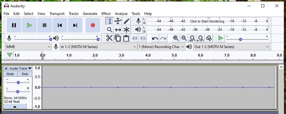Click the playback level meter scale

207,29
